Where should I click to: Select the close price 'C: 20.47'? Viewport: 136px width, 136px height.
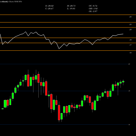(x=49, y=9)
